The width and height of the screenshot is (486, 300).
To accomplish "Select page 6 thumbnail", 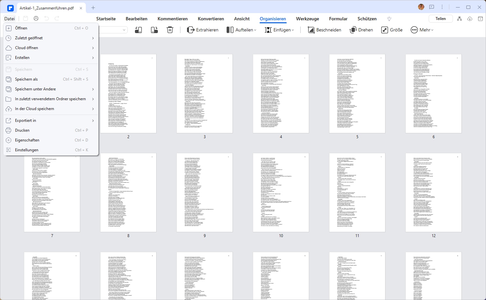I will click(434, 94).
